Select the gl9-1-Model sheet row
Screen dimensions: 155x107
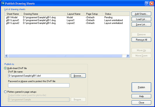12,17
